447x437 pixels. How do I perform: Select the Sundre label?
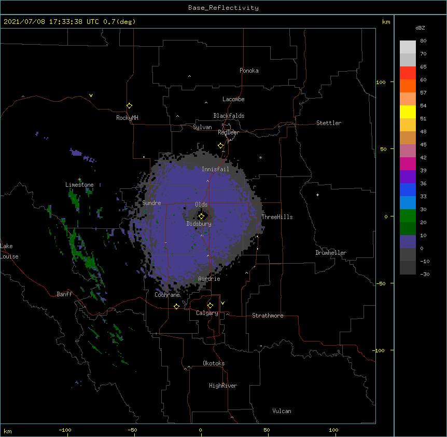tap(151, 203)
